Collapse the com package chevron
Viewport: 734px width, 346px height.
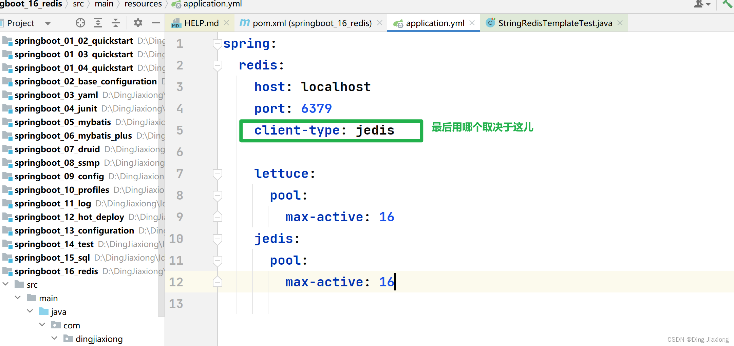pyautogui.click(x=42, y=325)
